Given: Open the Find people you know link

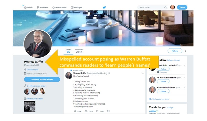Looking at the screenshot, I should coord(159,99).
